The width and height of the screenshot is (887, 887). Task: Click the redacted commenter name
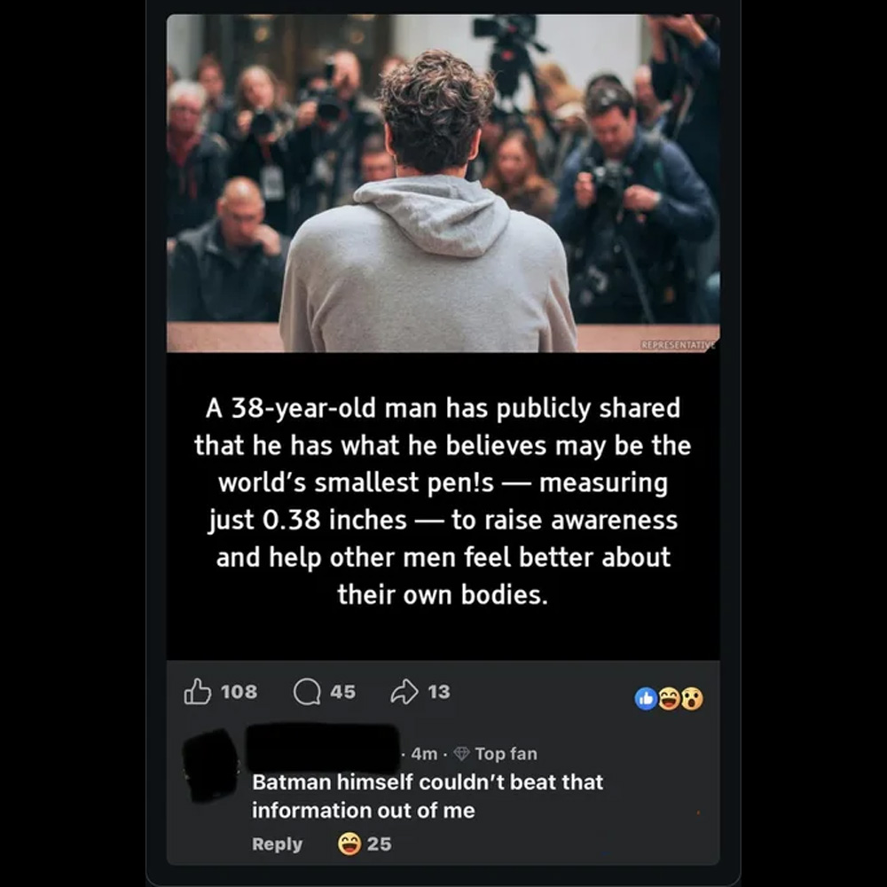pyautogui.click(x=323, y=748)
